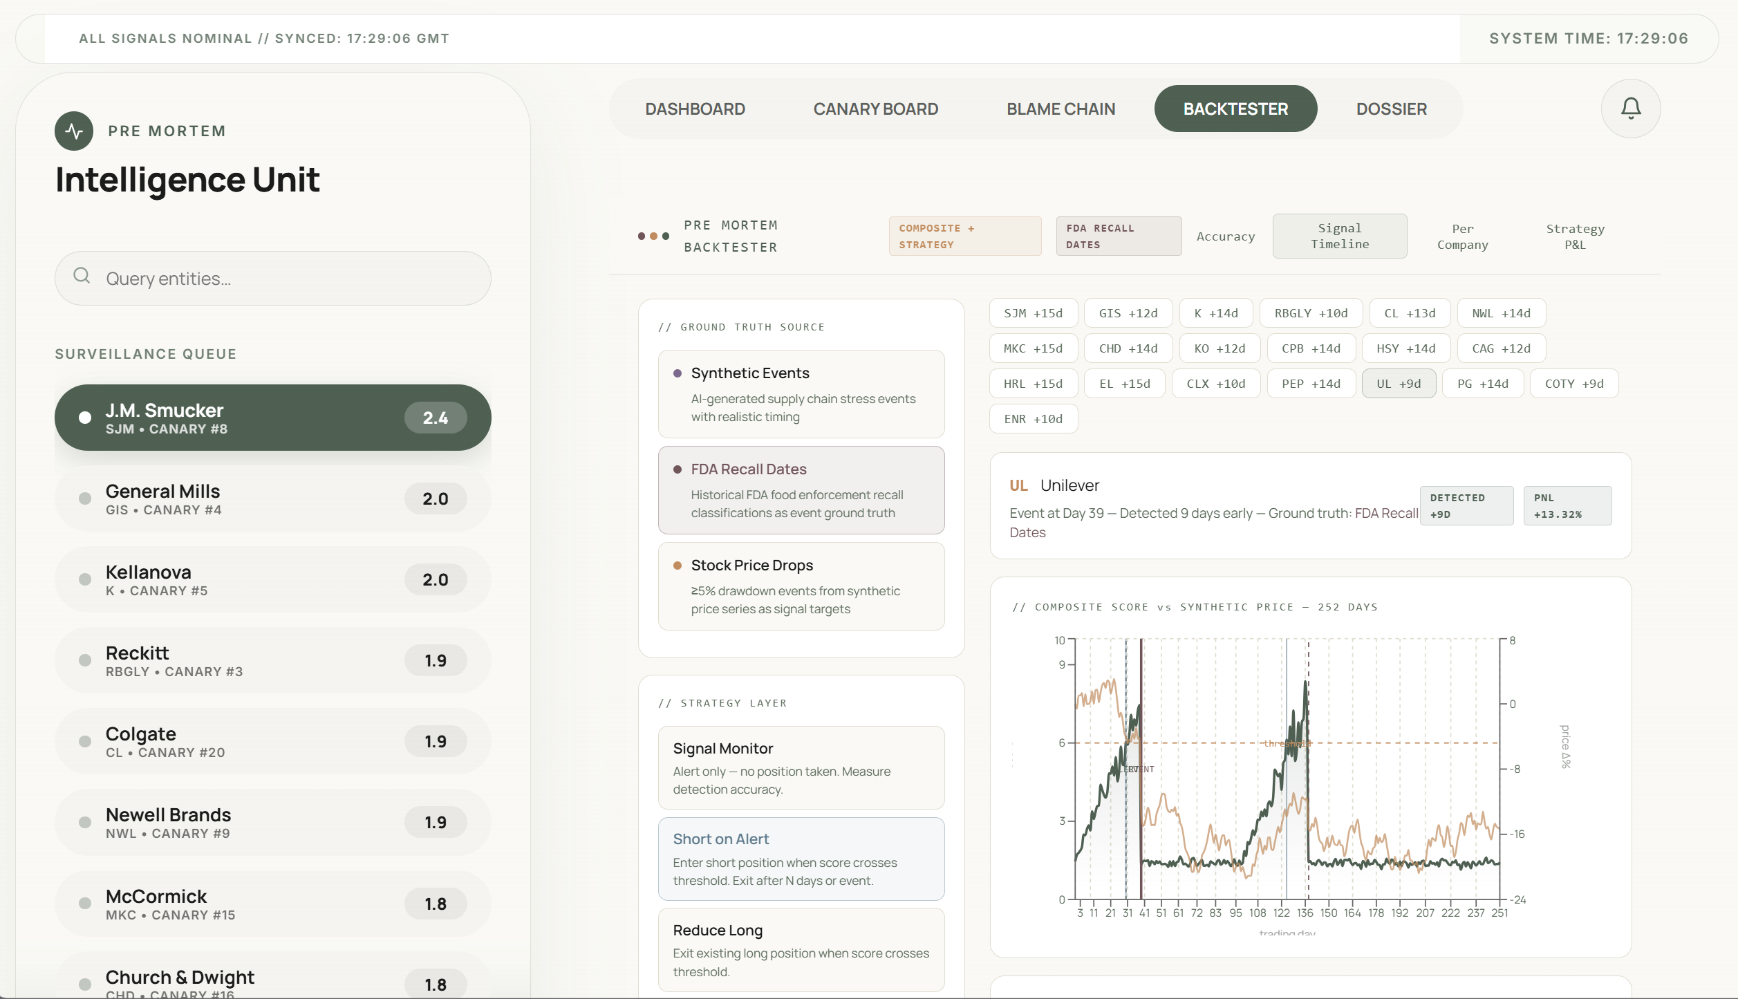This screenshot has height=999, width=1738.
Task: Click the Composite + Strategy badge
Action: click(964, 236)
